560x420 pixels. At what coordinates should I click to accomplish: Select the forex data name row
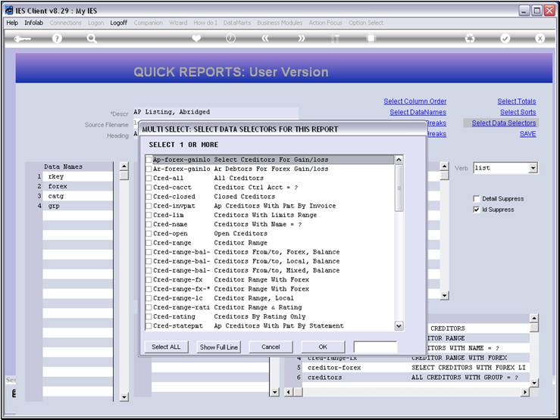(x=77, y=186)
